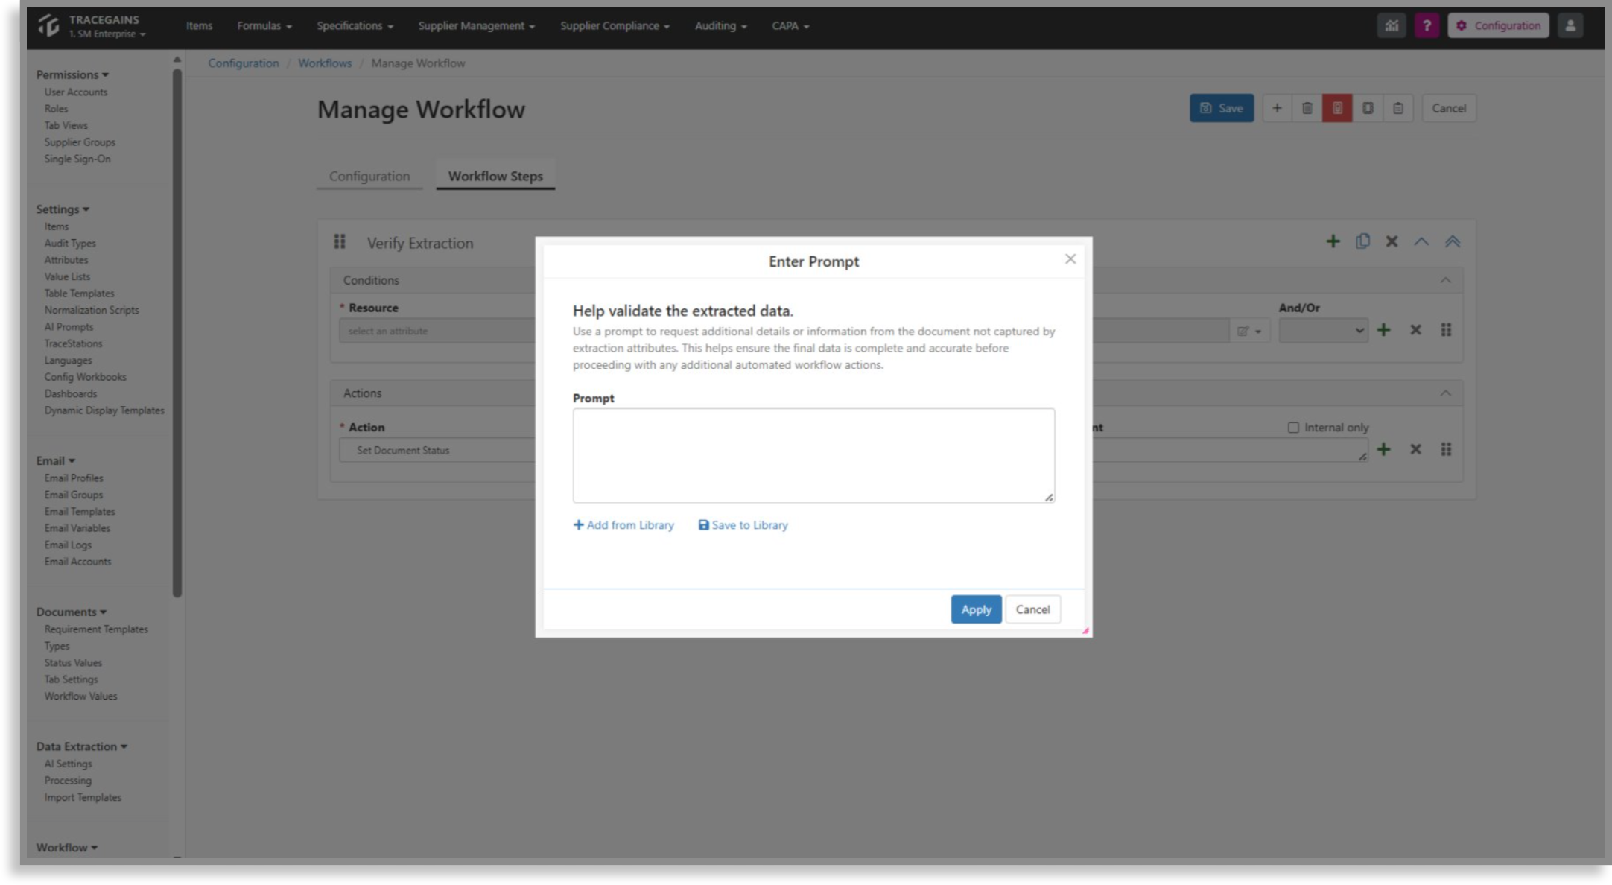Screen dimensions: 1612x885
Task: Close the Enter Prompt dialog
Action: pyautogui.click(x=1070, y=259)
